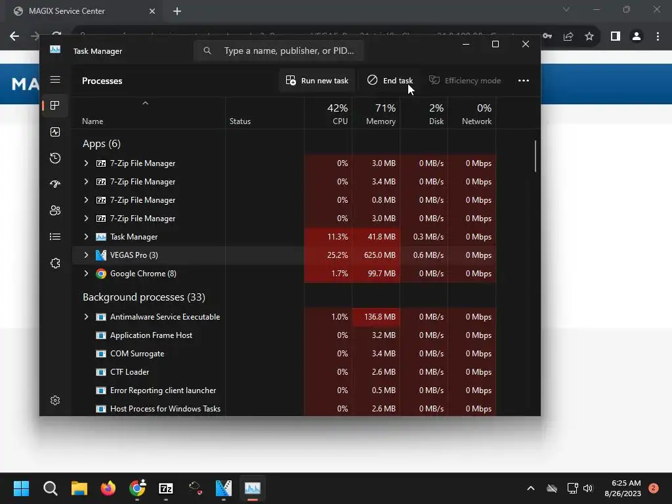Select Error Reporting client launcher process
This screenshot has height=504, width=672.
click(284, 390)
